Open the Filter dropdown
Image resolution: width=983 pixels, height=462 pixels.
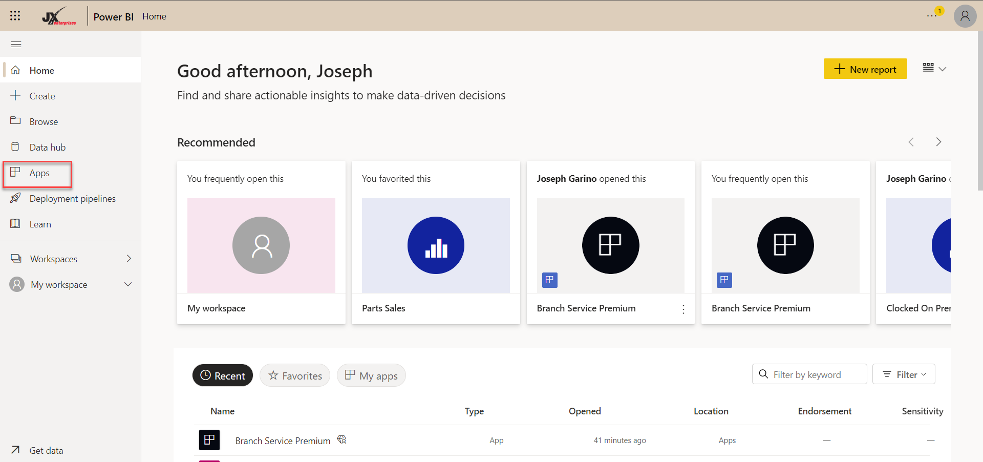904,374
